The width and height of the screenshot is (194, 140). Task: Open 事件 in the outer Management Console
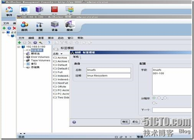coord(9,11)
